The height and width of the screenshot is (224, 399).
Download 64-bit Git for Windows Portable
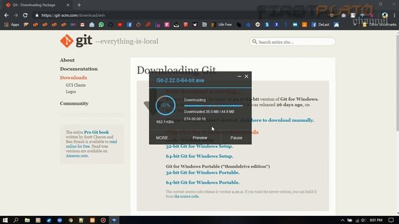[203, 182]
